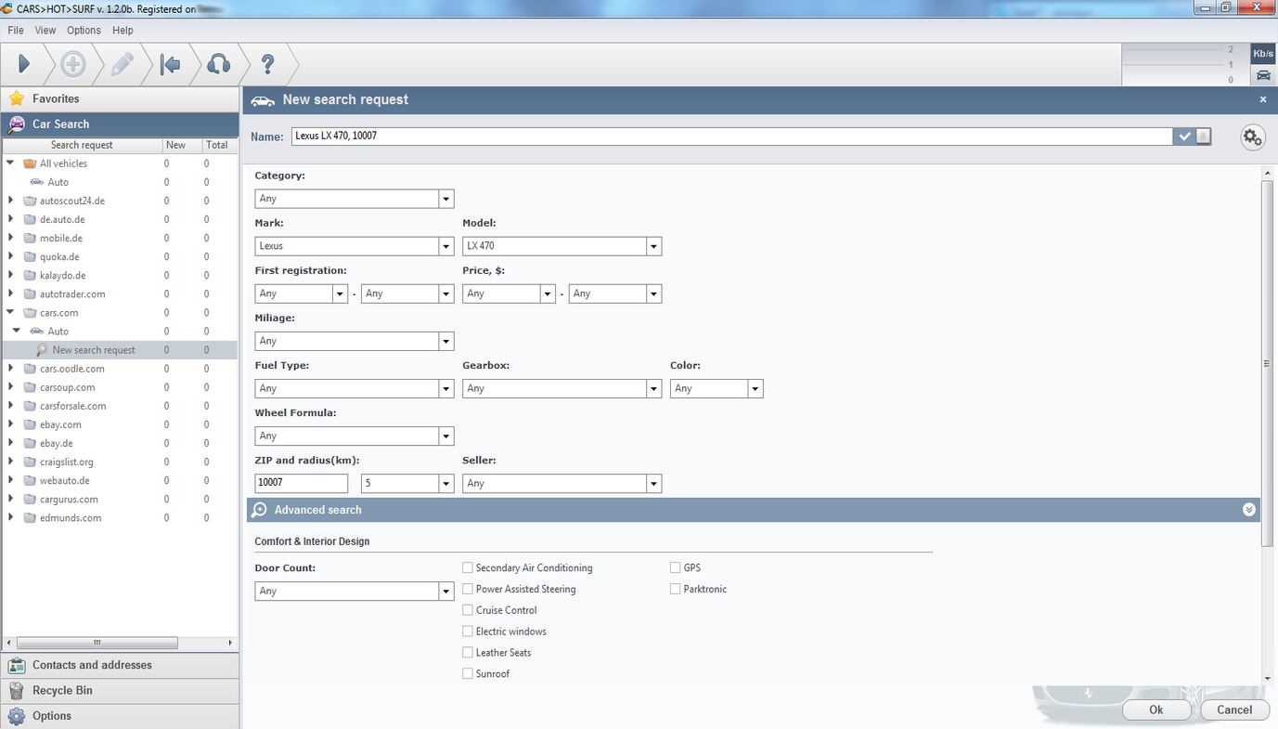This screenshot has height=729, width=1278.
Task: Switch to the Favorites panel tab
Action: click(120, 98)
